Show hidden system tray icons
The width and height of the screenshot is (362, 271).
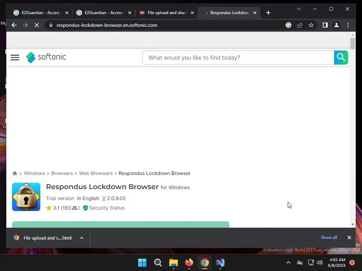(x=288, y=263)
